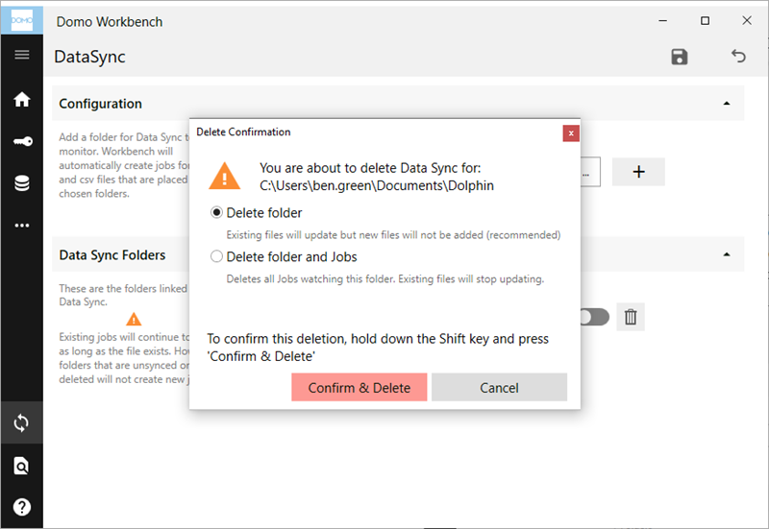Click Confirm & Delete button
The width and height of the screenshot is (769, 529).
pos(359,388)
